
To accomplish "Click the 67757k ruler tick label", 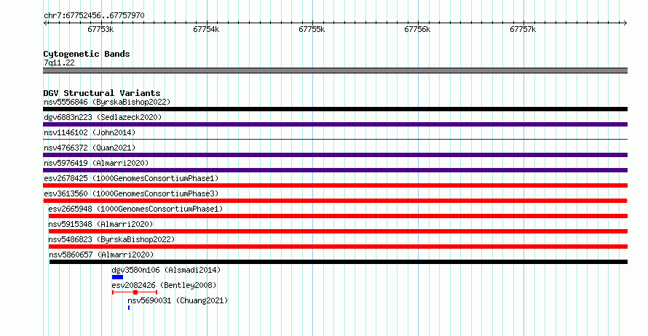I will tap(523, 29).
